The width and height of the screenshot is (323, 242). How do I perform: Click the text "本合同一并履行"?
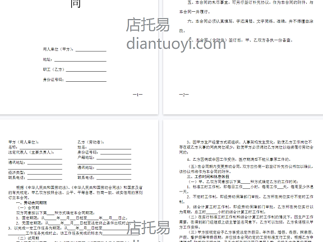(x=195, y=12)
